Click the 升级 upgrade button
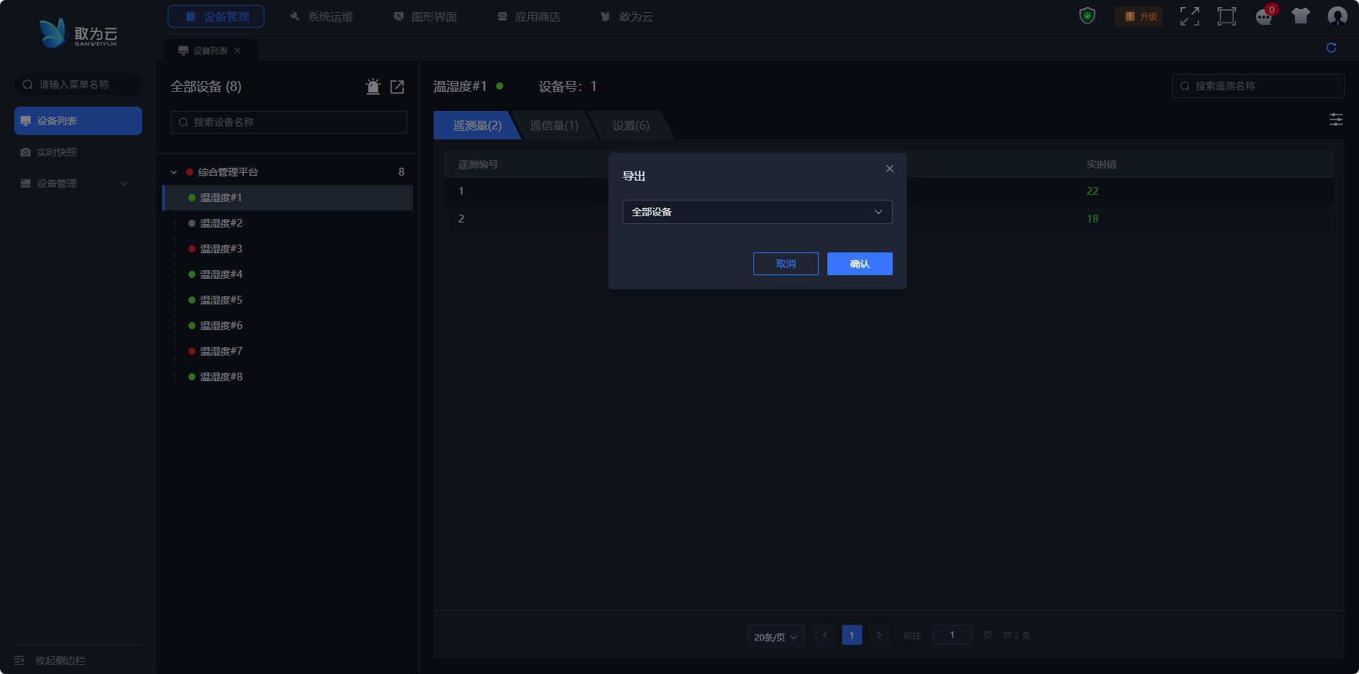Screen dimensions: 1359x674 [x=1139, y=16]
